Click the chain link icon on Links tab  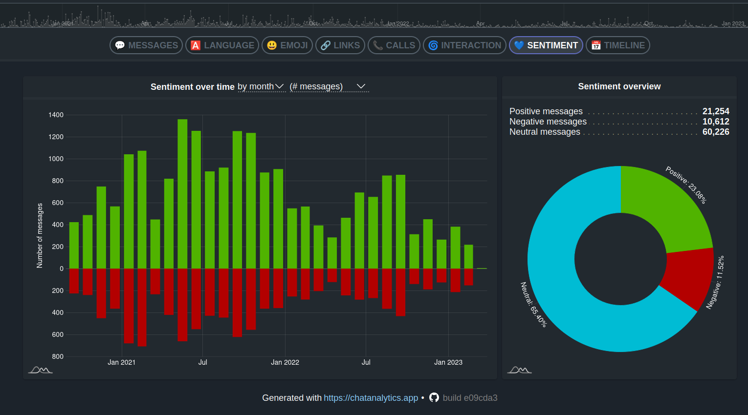tap(326, 45)
